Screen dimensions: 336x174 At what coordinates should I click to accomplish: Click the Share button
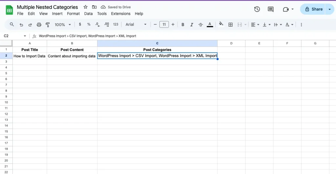click(x=313, y=9)
